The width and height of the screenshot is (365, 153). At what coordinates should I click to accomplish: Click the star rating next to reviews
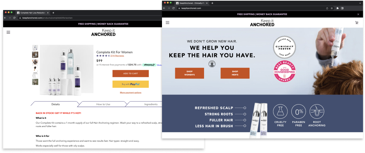coord(103,56)
